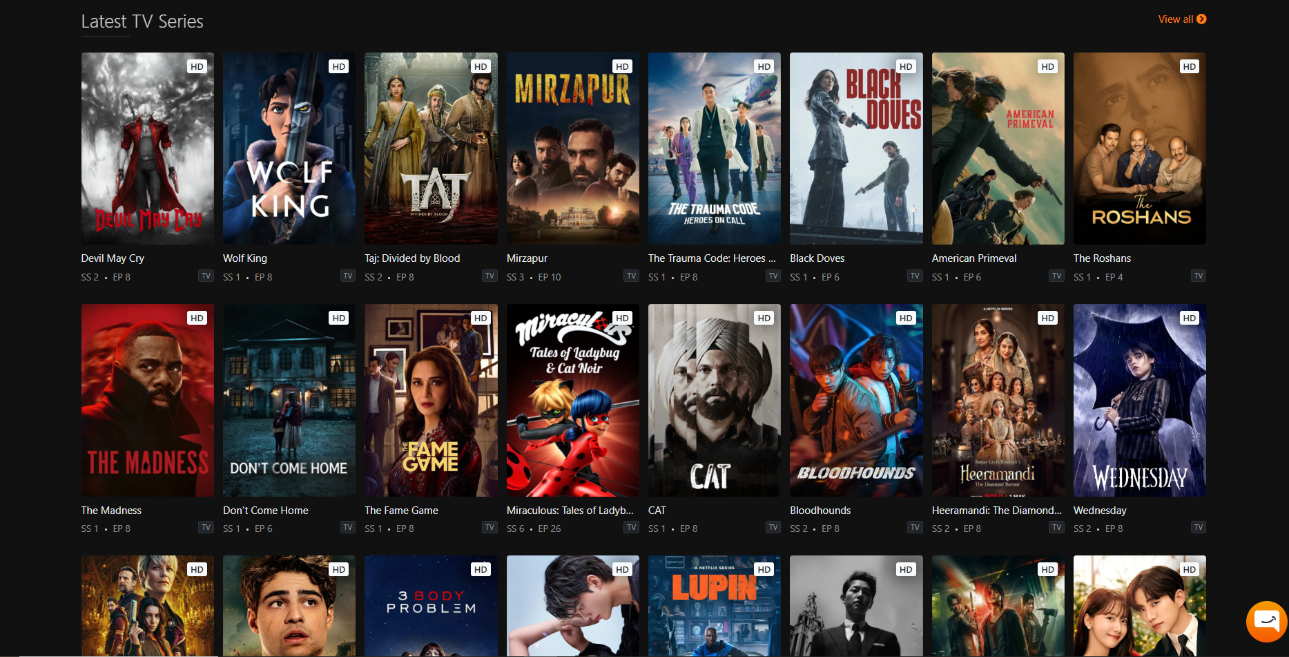The height and width of the screenshot is (657, 1289).
Task: Open The Trauma Code poster
Action: pyautogui.click(x=715, y=149)
